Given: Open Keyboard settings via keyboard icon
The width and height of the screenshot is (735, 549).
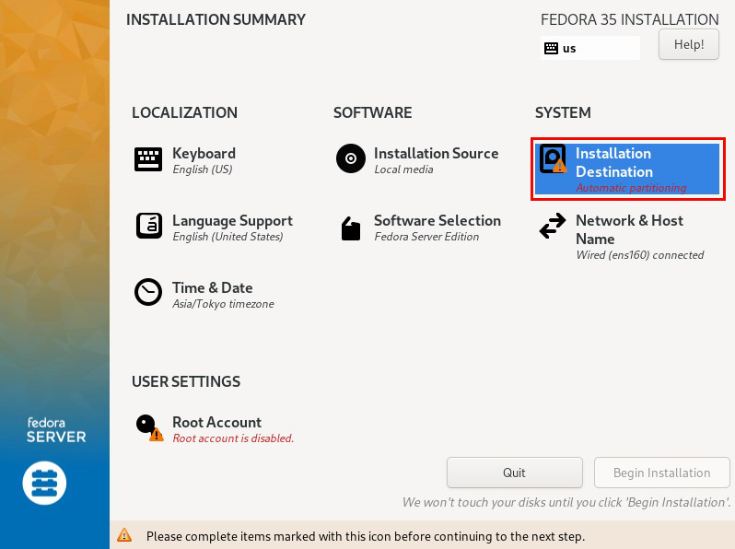Looking at the screenshot, I should [148, 159].
